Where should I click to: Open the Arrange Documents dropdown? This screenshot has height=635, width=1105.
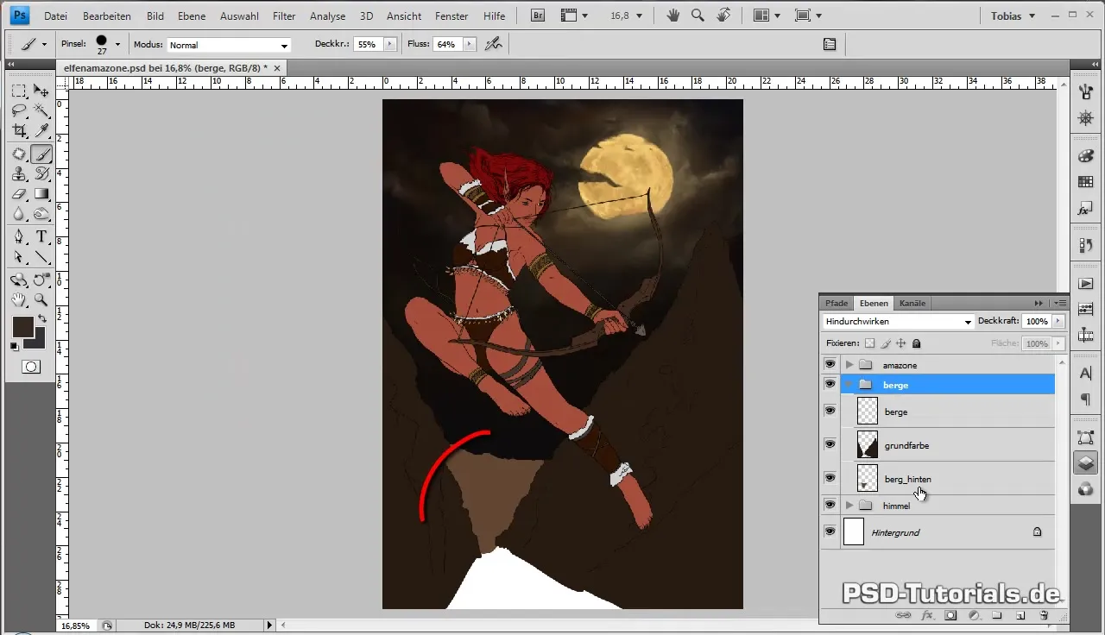765,16
